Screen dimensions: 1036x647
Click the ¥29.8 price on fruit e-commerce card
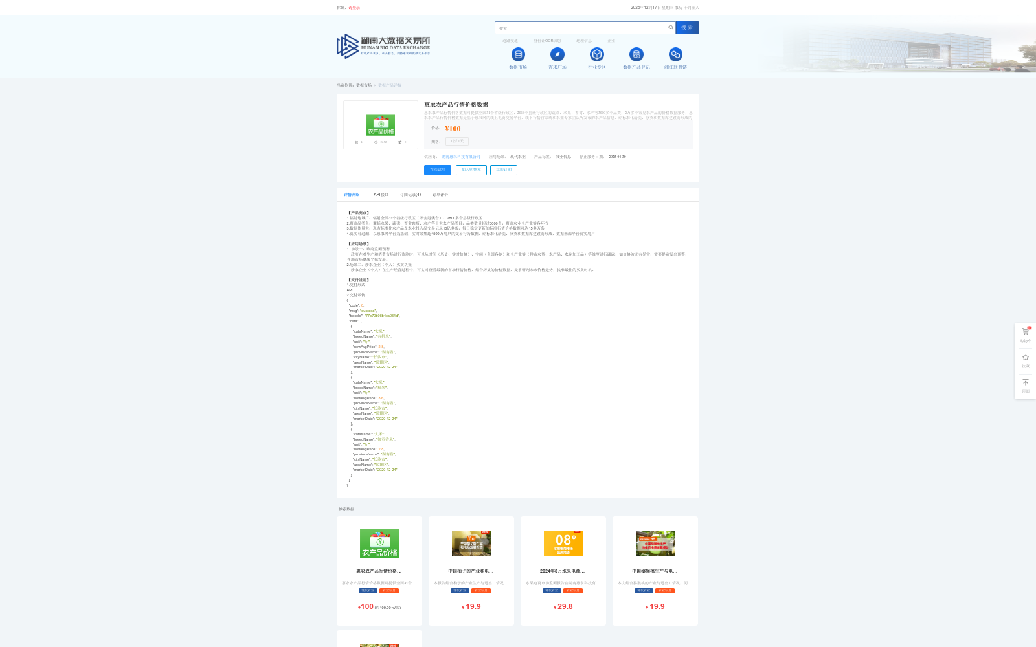coord(563,606)
